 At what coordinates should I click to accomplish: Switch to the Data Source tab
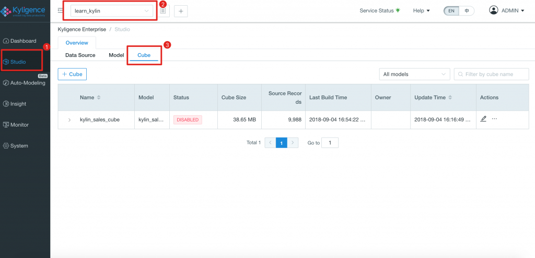coord(80,55)
